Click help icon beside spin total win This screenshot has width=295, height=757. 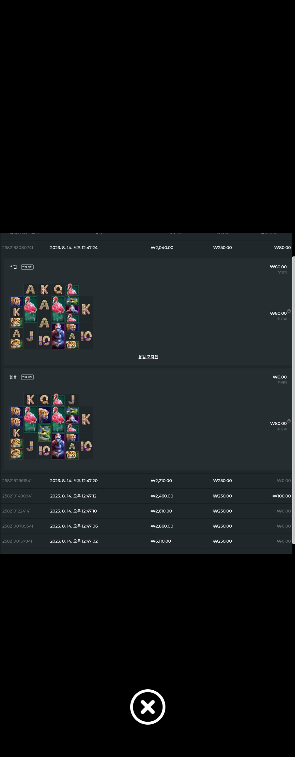[x=289, y=311]
